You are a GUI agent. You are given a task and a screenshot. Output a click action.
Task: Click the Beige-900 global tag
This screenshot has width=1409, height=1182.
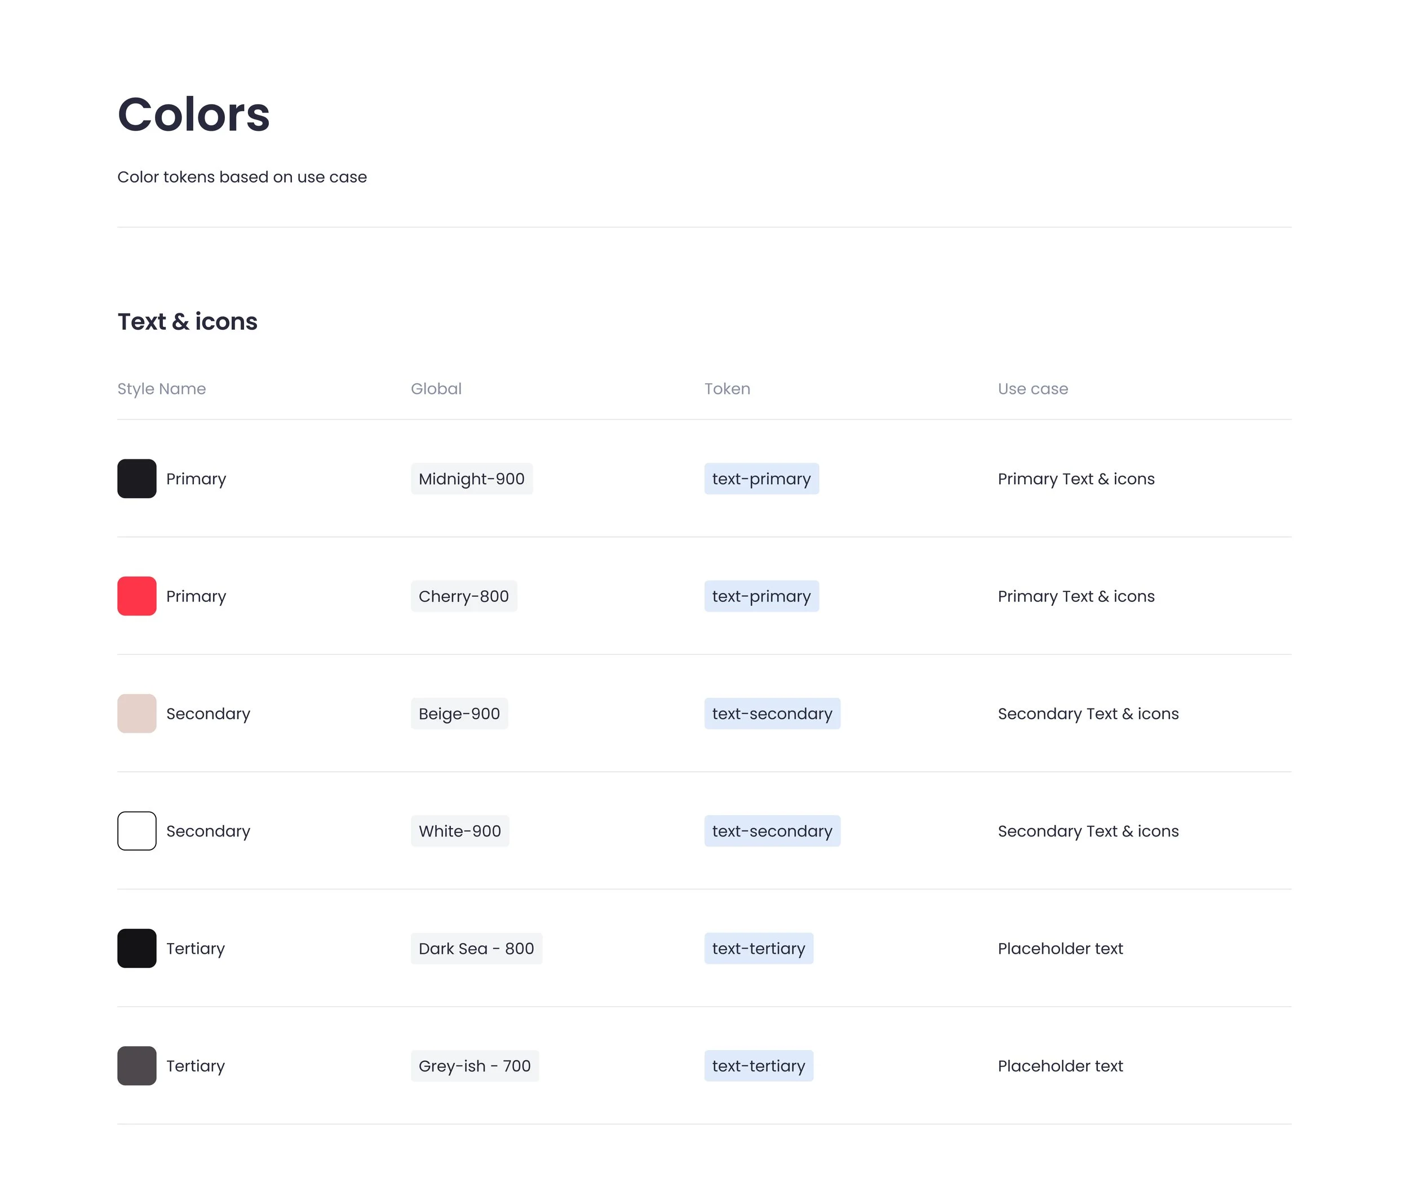point(459,714)
